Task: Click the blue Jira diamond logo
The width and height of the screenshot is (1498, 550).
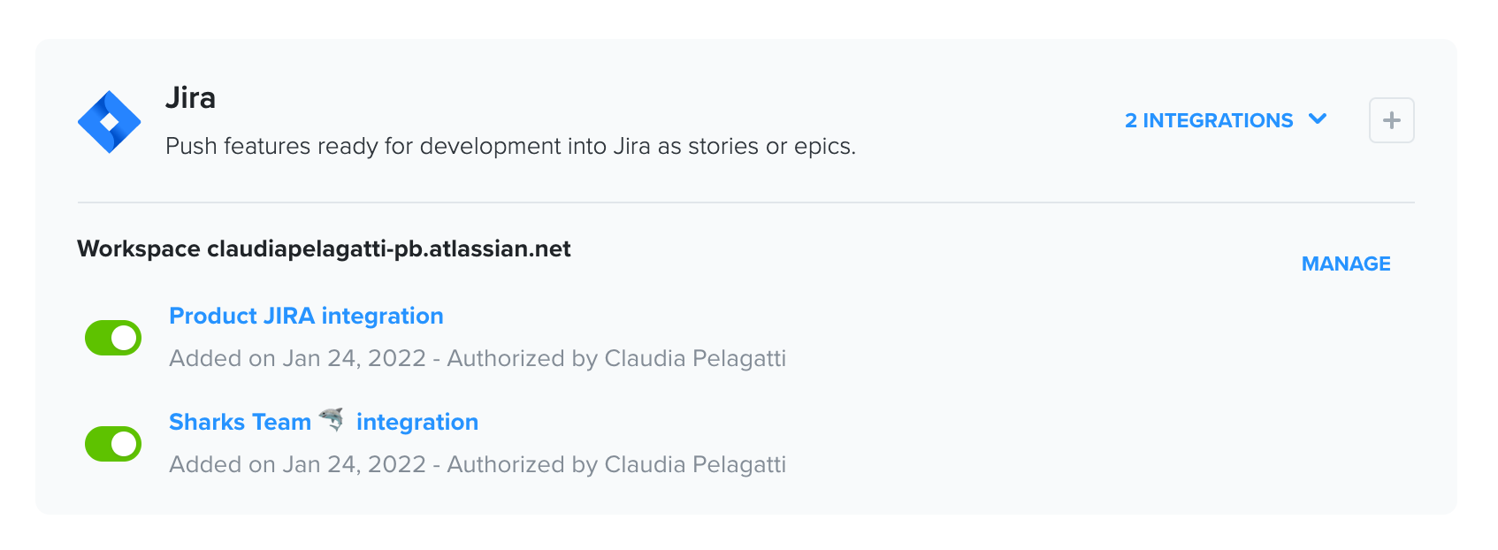Action: pos(109,122)
